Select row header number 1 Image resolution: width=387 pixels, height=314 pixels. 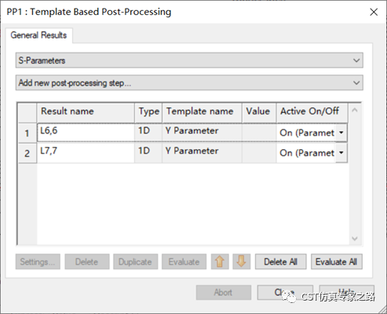tap(27, 133)
